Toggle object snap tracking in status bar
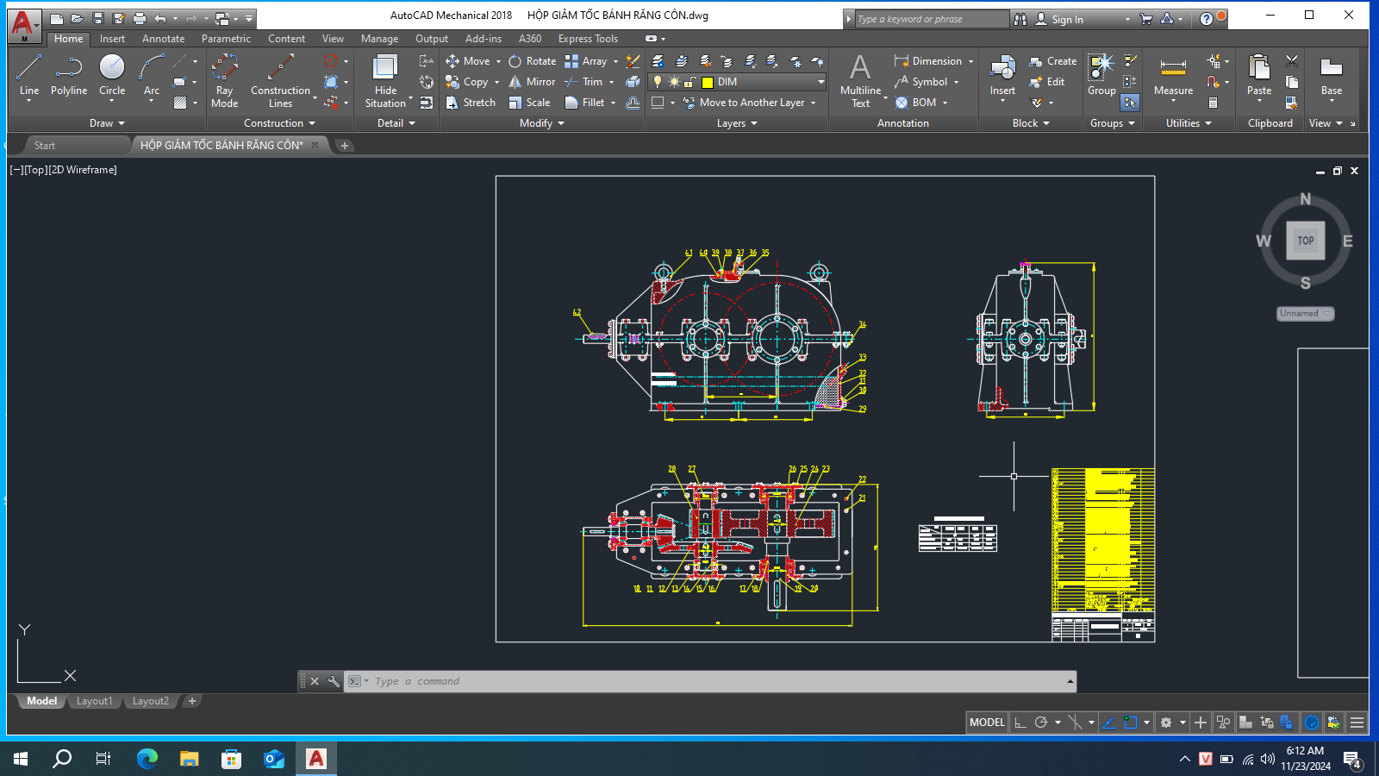The width and height of the screenshot is (1379, 776). pos(1109,723)
